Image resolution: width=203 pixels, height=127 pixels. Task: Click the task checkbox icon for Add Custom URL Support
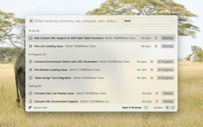click(31, 38)
